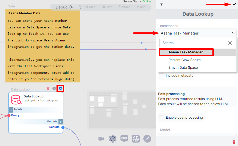This screenshot has height=146, width=238.
Task: Delete component using sidebar red trash icon
Action: (x=234, y=142)
